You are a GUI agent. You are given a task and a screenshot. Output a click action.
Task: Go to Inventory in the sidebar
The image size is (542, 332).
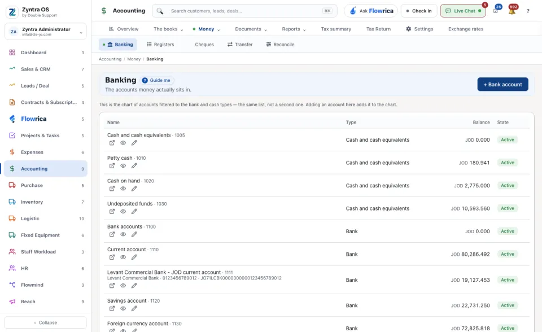point(46,202)
